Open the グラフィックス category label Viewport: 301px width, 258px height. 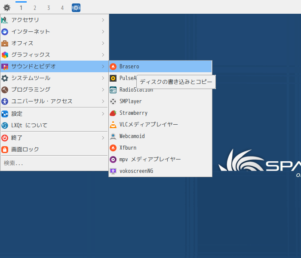31,55
